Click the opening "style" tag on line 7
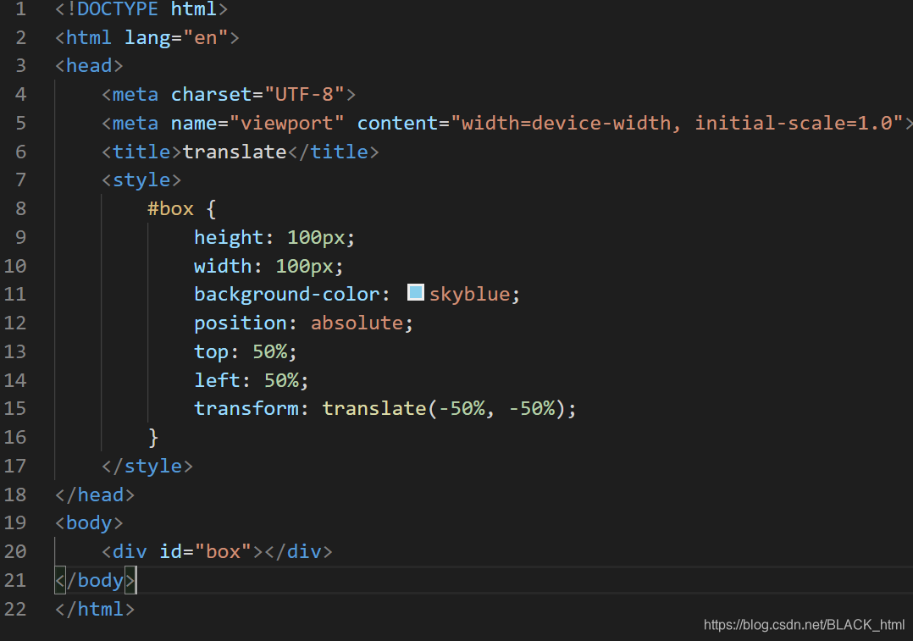The width and height of the screenshot is (913, 641). tap(141, 180)
